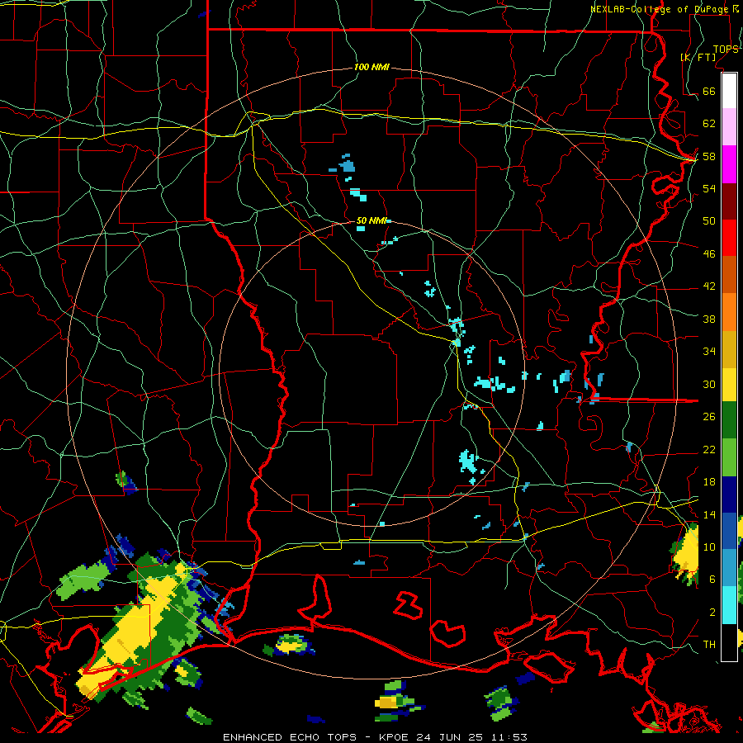
Task: Click the green offshore cell at bottom right
Action: click(499, 700)
